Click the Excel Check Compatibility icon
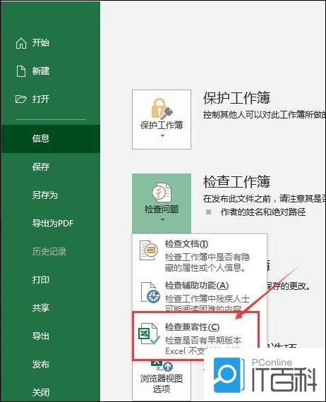326x402 pixels. [x=149, y=334]
